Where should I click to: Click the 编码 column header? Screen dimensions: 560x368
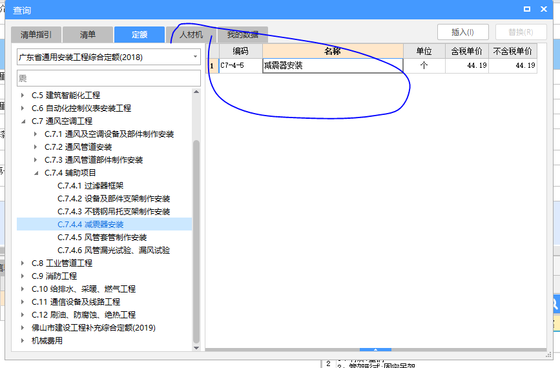click(241, 51)
